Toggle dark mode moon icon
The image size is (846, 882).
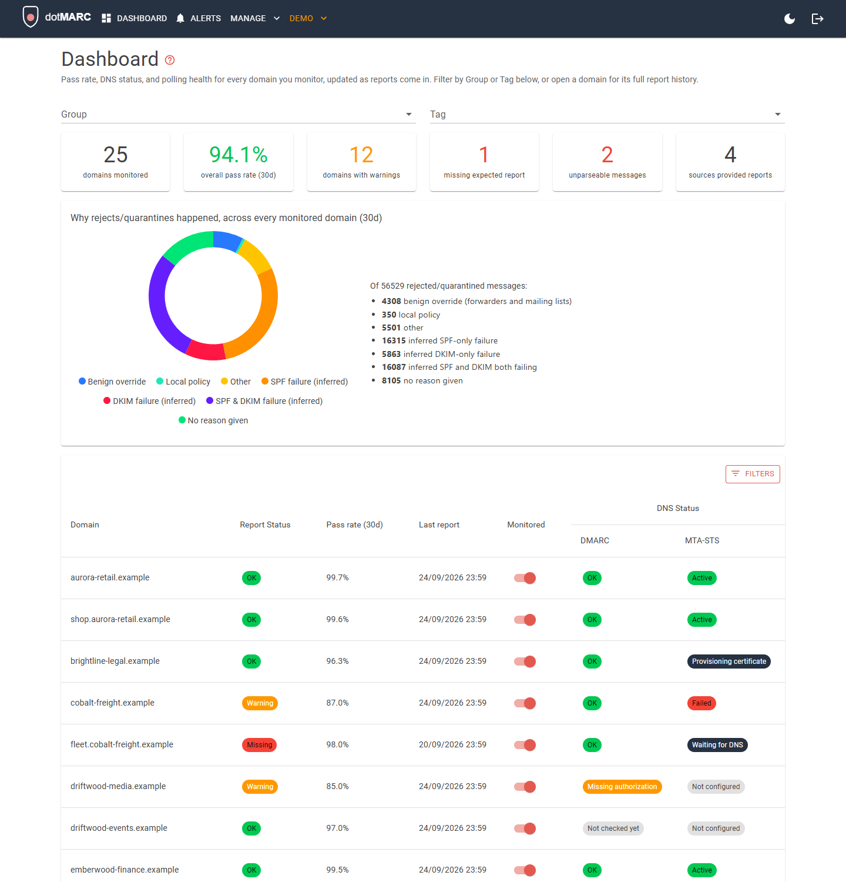click(790, 19)
